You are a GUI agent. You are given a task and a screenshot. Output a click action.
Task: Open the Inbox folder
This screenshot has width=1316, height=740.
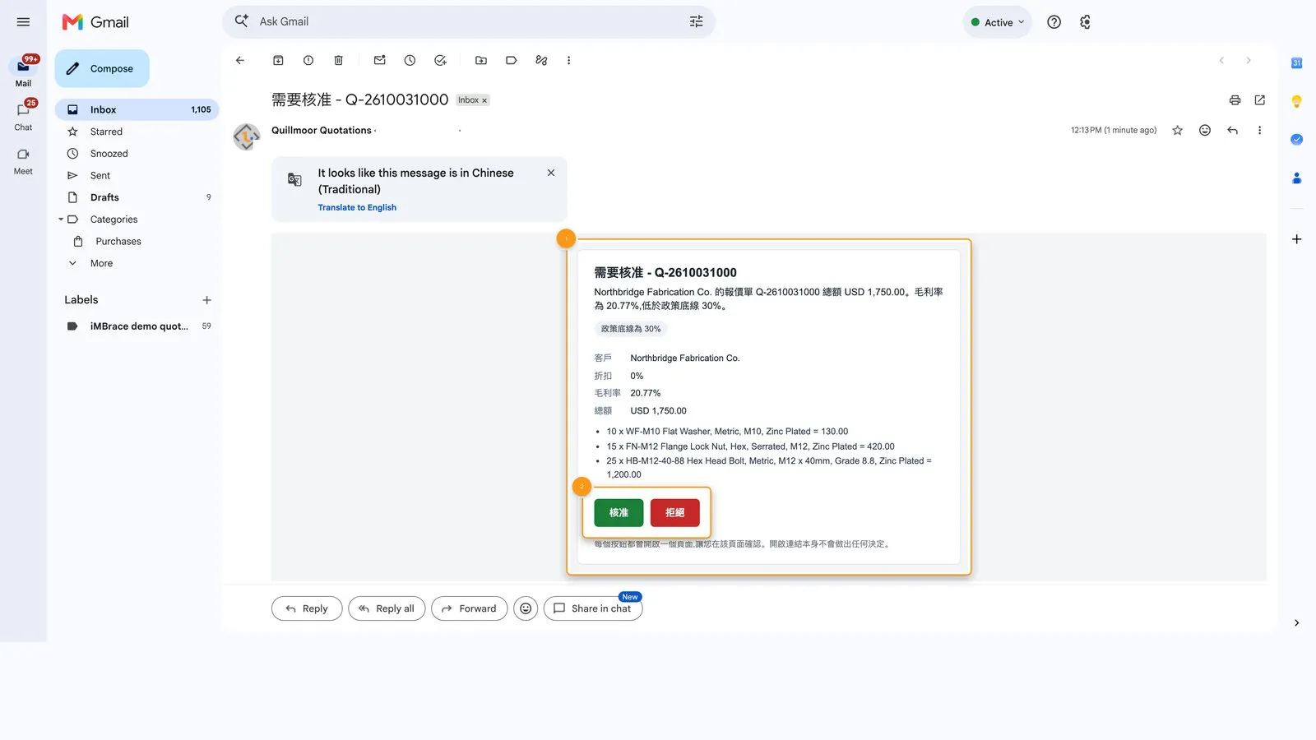137,109
